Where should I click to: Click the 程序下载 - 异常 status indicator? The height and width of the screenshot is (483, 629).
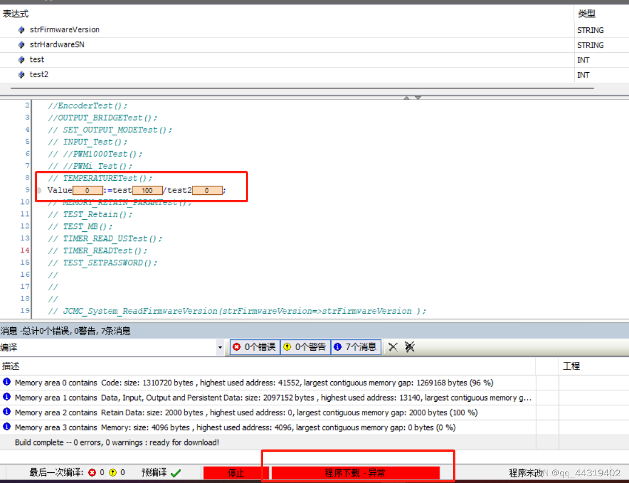tap(355, 473)
